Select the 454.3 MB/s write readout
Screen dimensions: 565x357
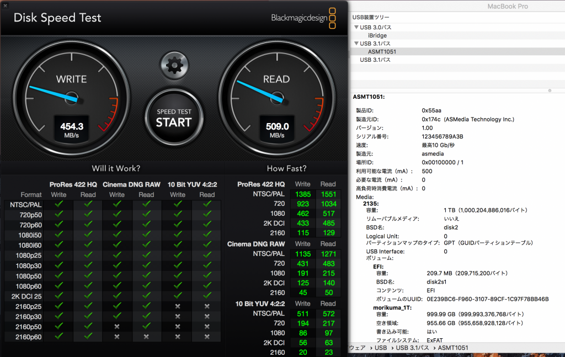coord(71,129)
